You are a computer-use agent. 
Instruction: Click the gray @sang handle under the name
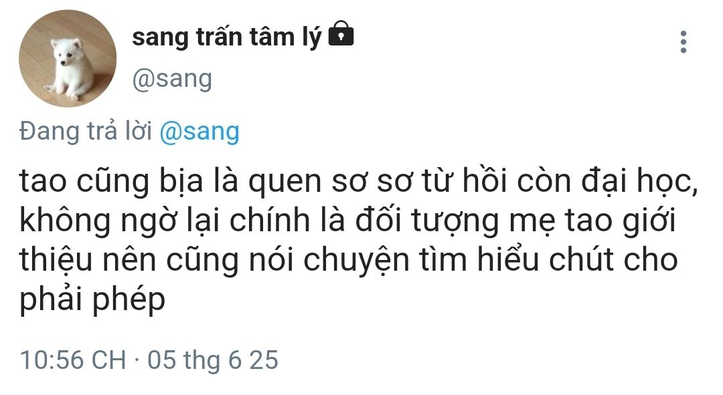click(172, 79)
